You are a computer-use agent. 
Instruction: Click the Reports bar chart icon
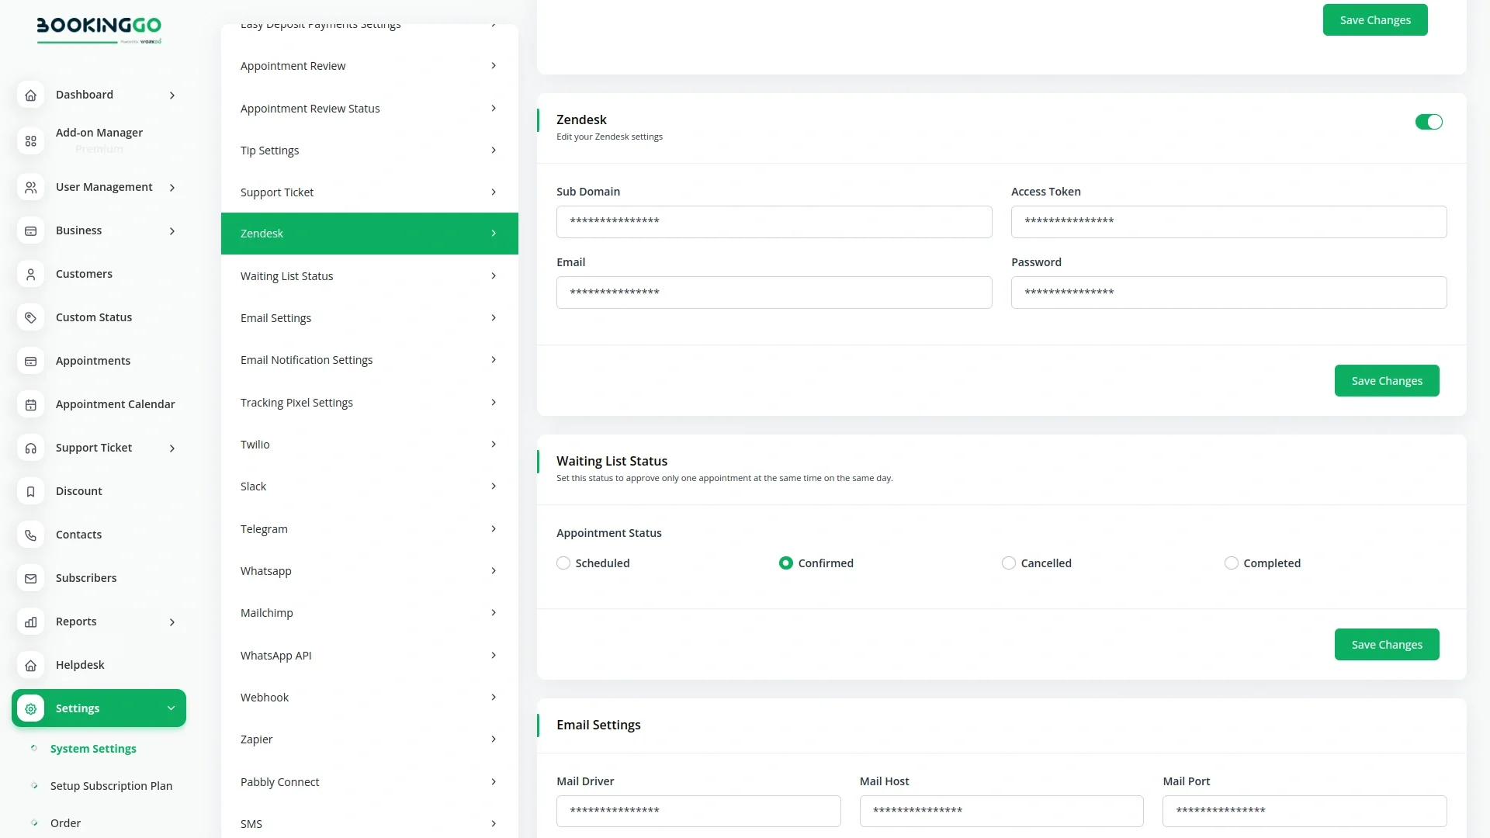tap(30, 622)
